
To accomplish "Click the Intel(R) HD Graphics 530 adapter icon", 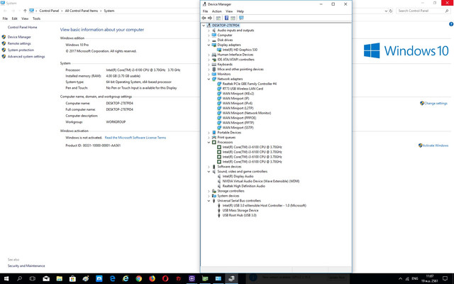I will click(x=219, y=50).
